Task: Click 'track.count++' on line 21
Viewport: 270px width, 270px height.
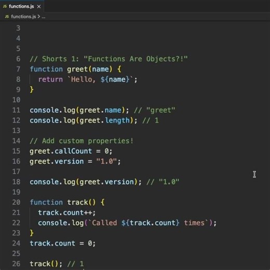Action: pyautogui.click(x=65, y=212)
